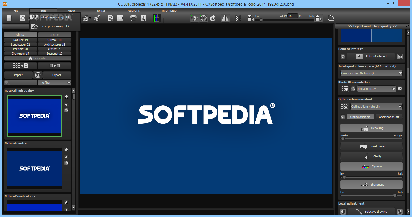This screenshot has width=412, height=217.
Task: Click the Export button
Action: click(x=57, y=75)
